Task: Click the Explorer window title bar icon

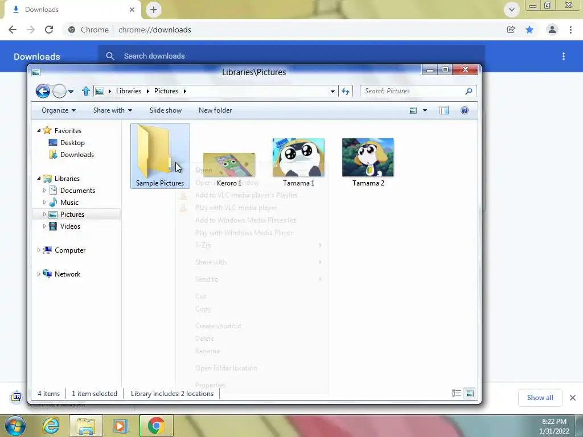Action: (x=36, y=72)
